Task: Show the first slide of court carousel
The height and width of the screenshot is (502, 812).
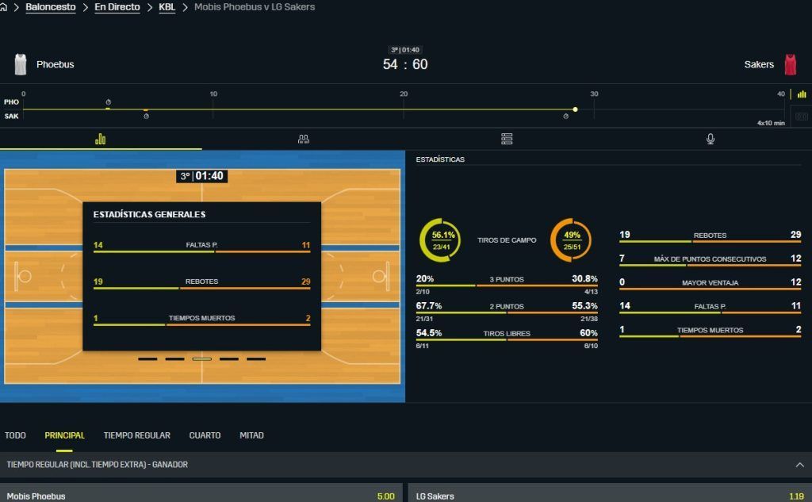Action: pos(147,358)
